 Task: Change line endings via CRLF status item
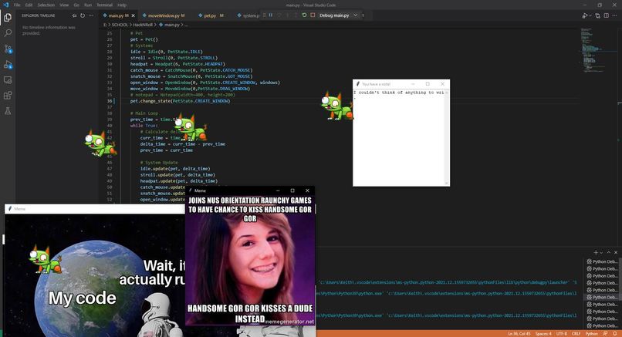[x=576, y=334]
